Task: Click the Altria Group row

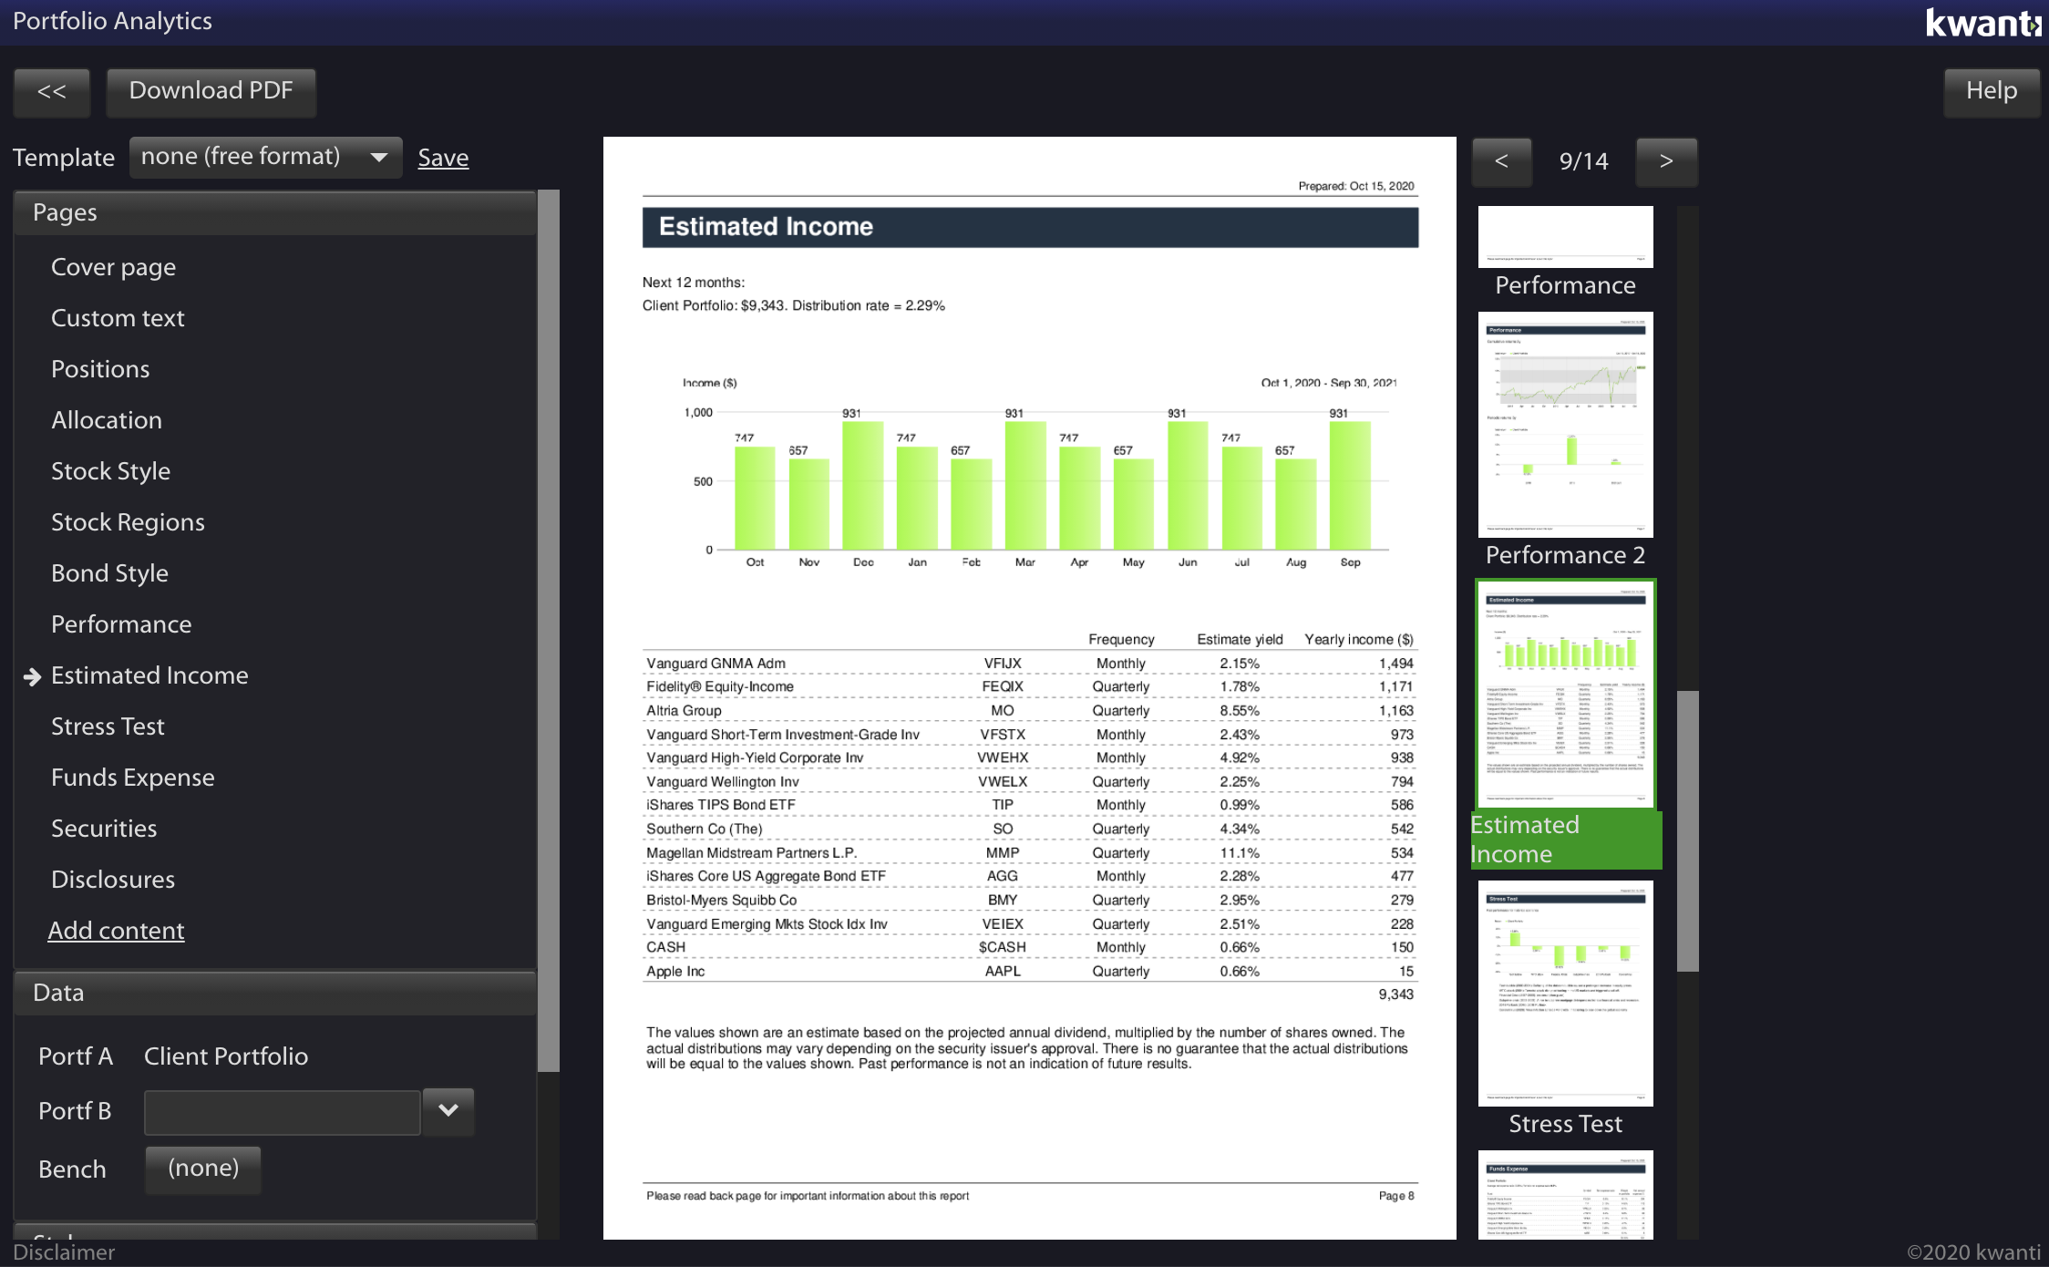Action: (1030, 711)
